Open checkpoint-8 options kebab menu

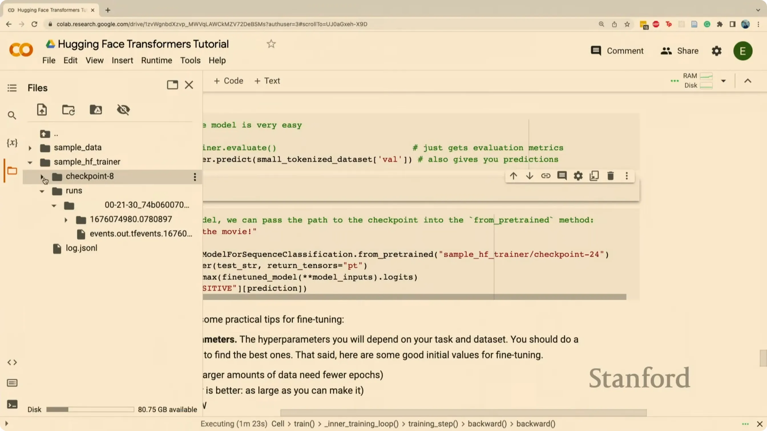tap(195, 177)
